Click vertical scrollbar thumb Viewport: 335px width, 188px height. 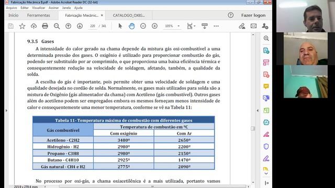pyautogui.click(x=253, y=128)
